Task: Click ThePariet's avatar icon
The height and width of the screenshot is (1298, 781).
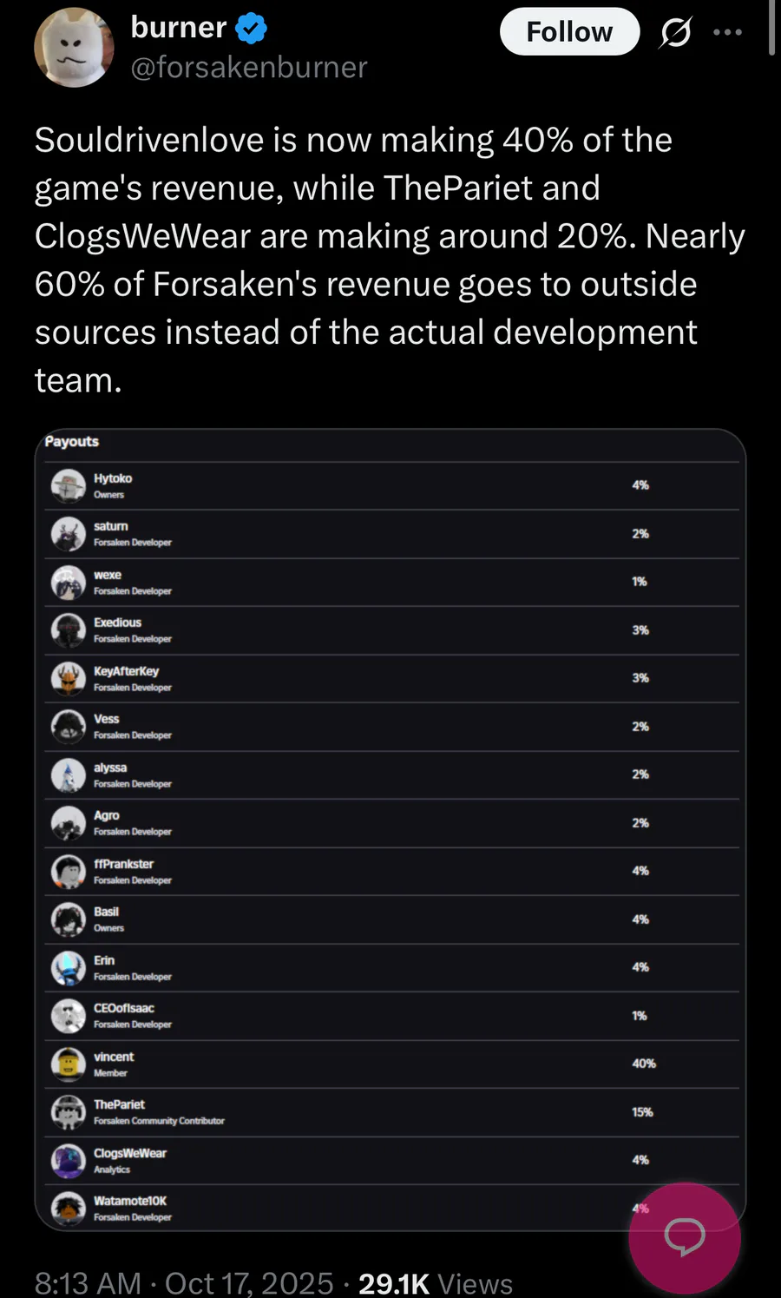Action: pyautogui.click(x=69, y=1111)
